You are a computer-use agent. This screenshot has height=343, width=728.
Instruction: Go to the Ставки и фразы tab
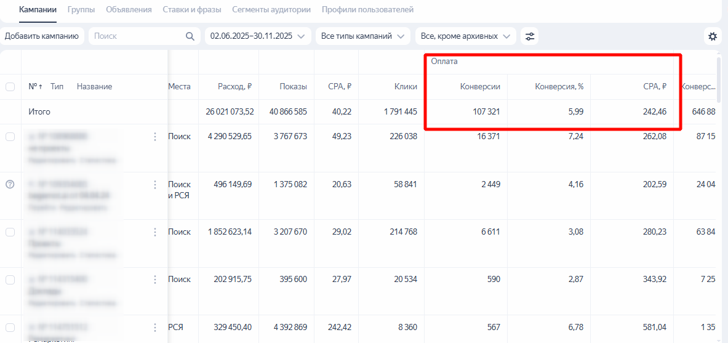coord(192,10)
